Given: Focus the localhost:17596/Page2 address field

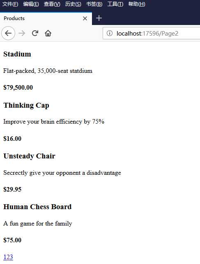Looking at the screenshot, I should click(x=152, y=33).
